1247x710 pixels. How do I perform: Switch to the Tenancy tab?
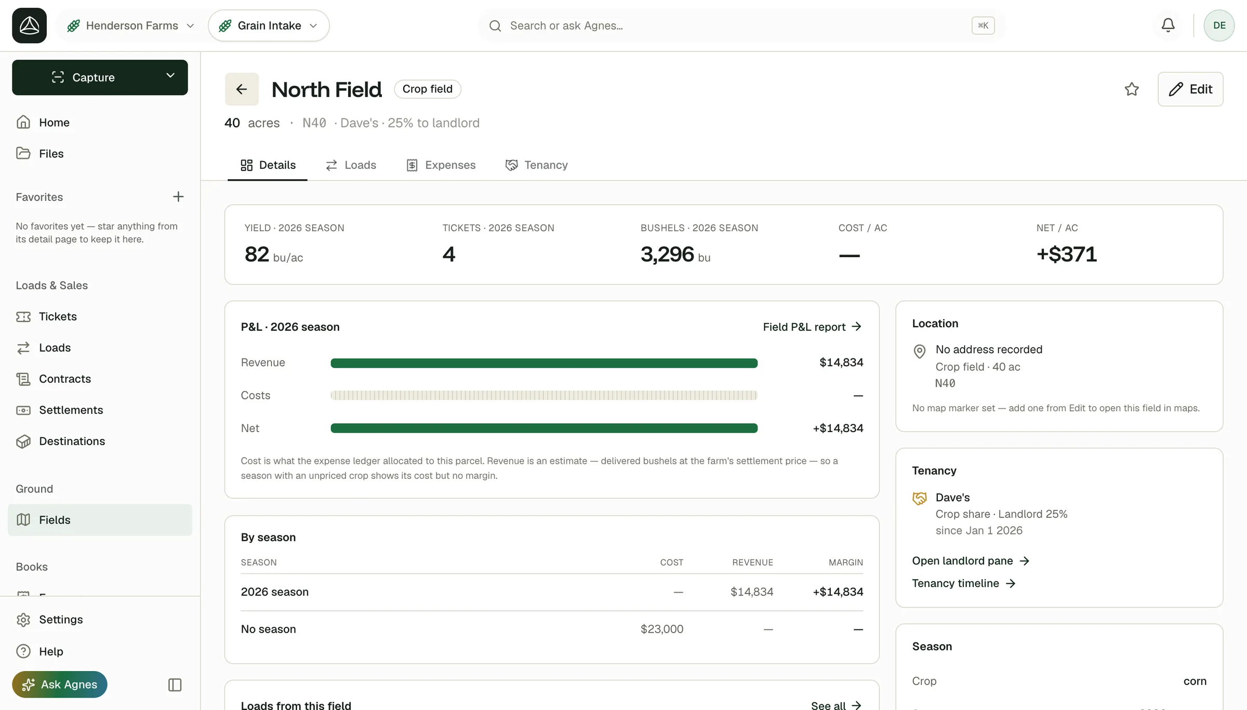[x=536, y=165]
